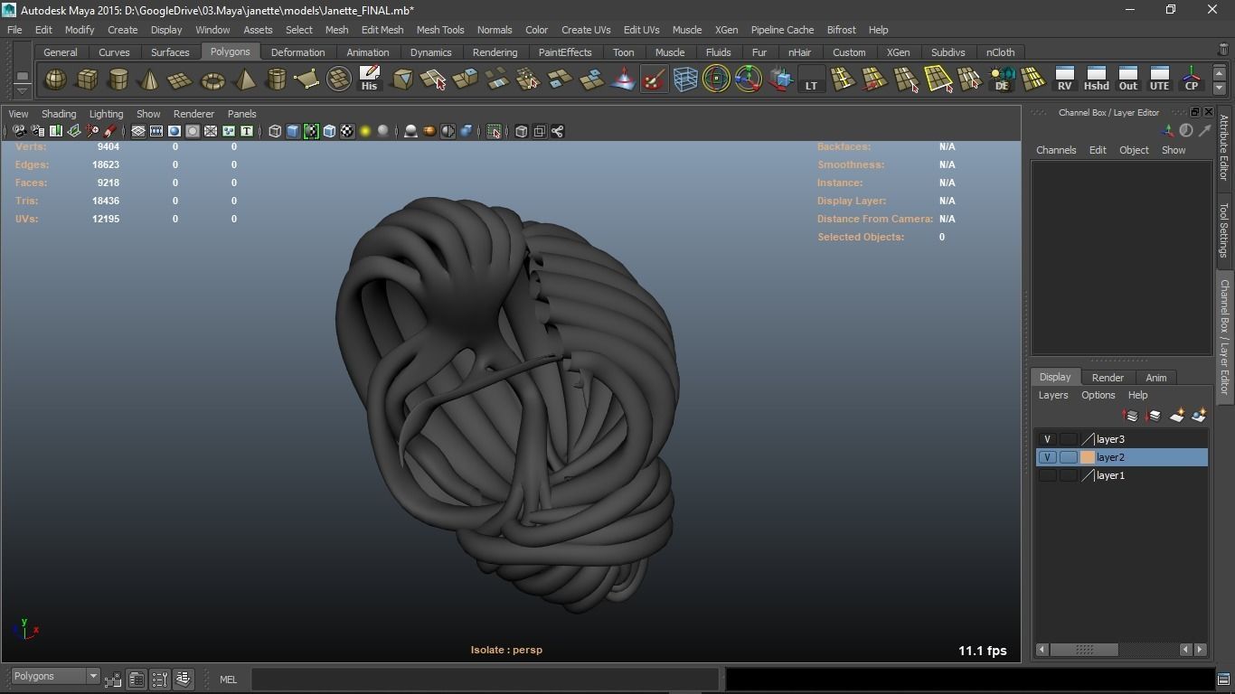Open the Channels menu in Channel Box
Viewport: 1235px width, 694px height.
pos(1056,150)
